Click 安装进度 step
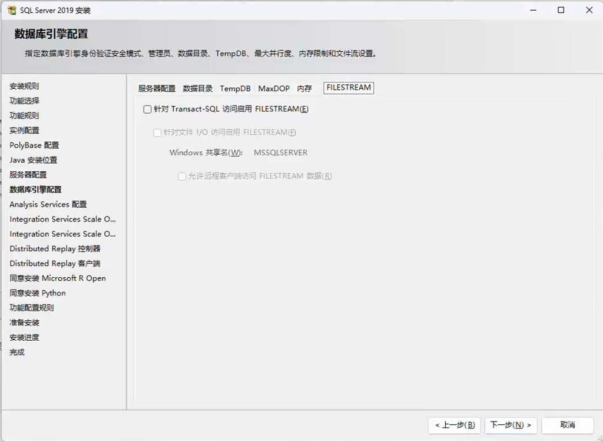This screenshot has width=603, height=442. (x=24, y=338)
